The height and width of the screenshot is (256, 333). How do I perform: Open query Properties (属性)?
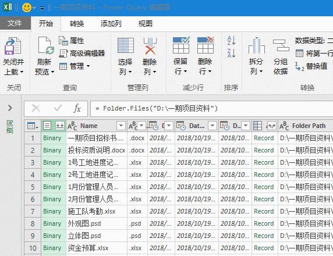pyautogui.click(x=72, y=41)
